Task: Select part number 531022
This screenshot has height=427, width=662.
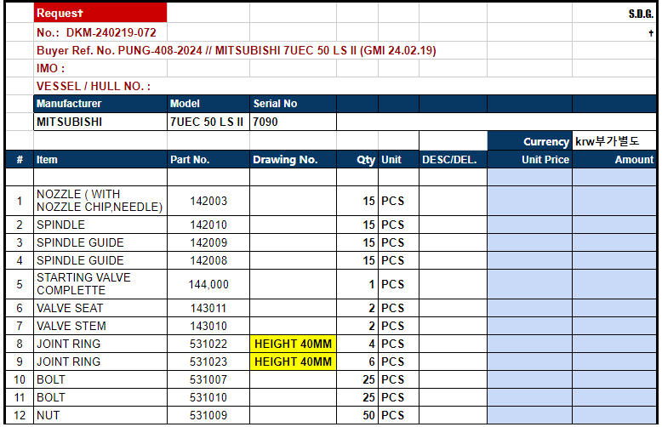Action: tap(208, 344)
